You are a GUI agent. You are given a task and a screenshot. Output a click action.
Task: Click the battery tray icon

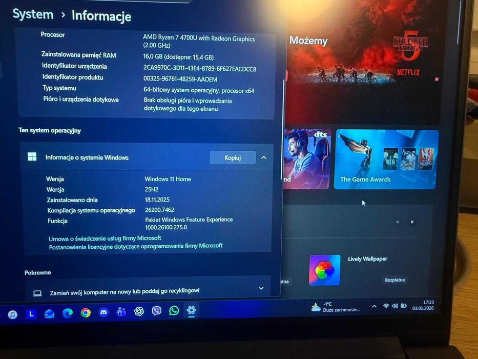point(404,305)
